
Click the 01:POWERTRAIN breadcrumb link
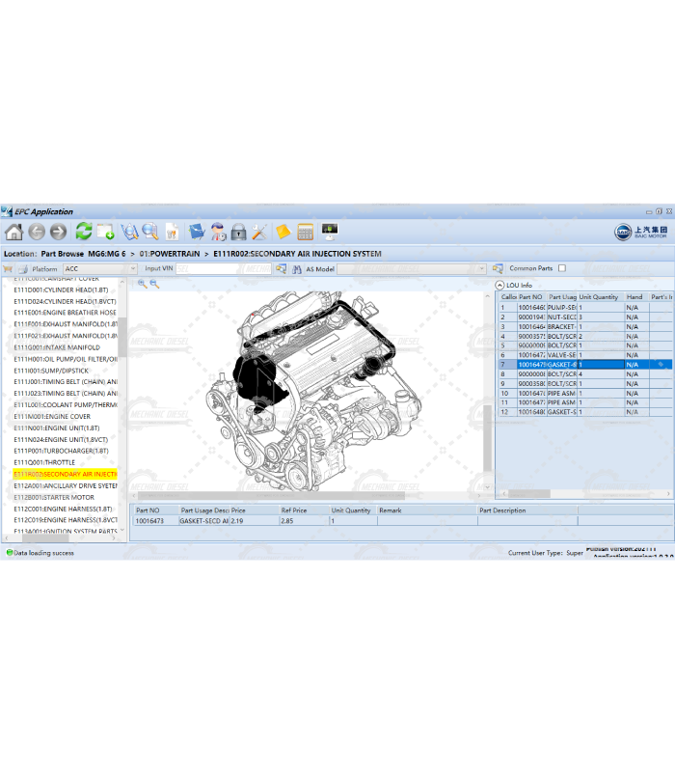(170, 254)
